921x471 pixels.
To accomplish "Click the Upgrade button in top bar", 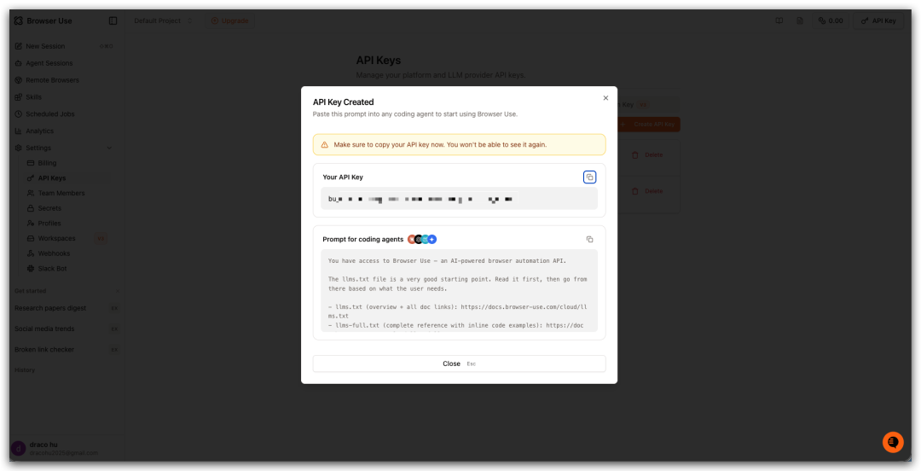I will [x=230, y=20].
